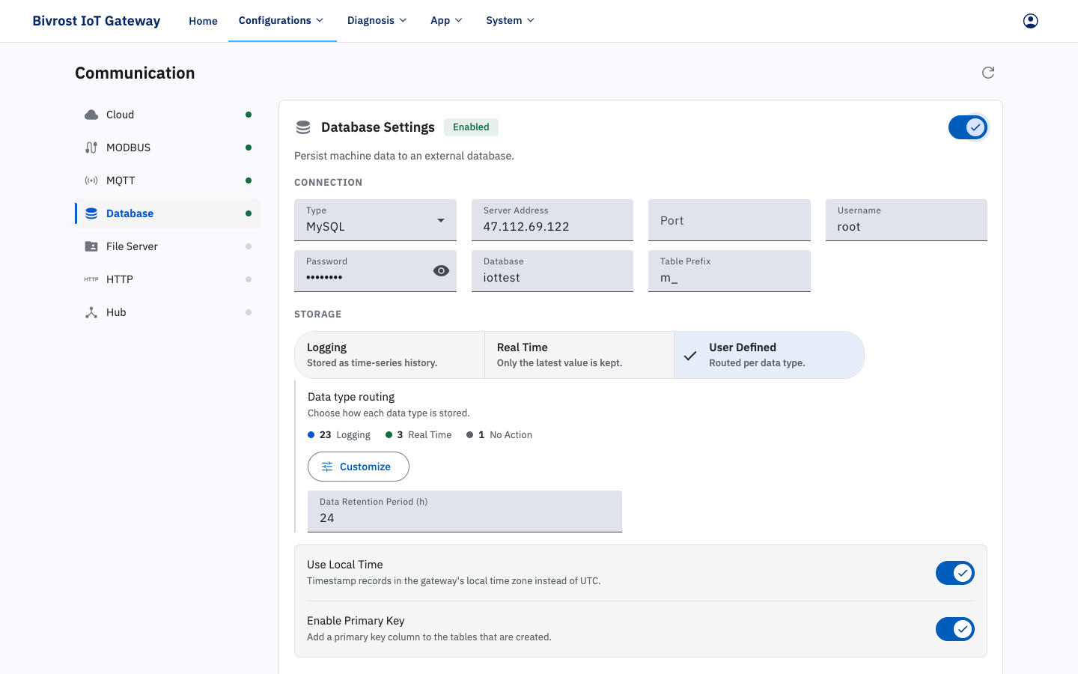Click the Server Address field
The width and height of the screenshot is (1078, 674).
(552, 220)
